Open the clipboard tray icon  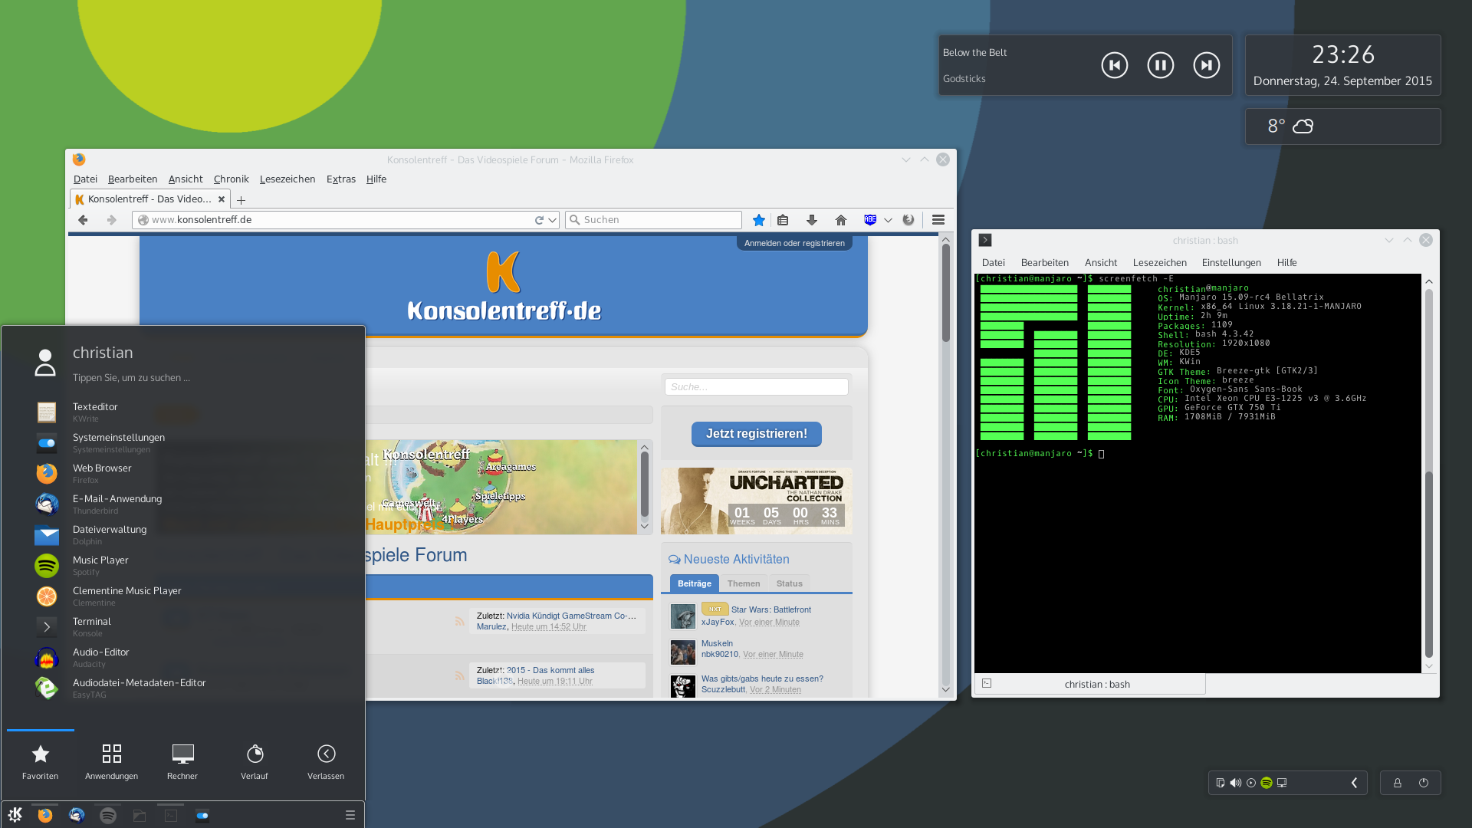1221,783
